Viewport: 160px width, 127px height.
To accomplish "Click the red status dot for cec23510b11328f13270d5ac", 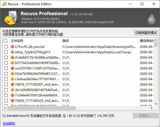I will [x=12, y=68].
